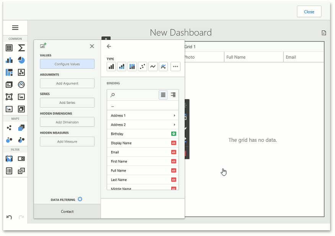The height and width of the screenshot is (236, 335).
Task: Select the Image item in toolbox
Action: [x=21, y=97]
